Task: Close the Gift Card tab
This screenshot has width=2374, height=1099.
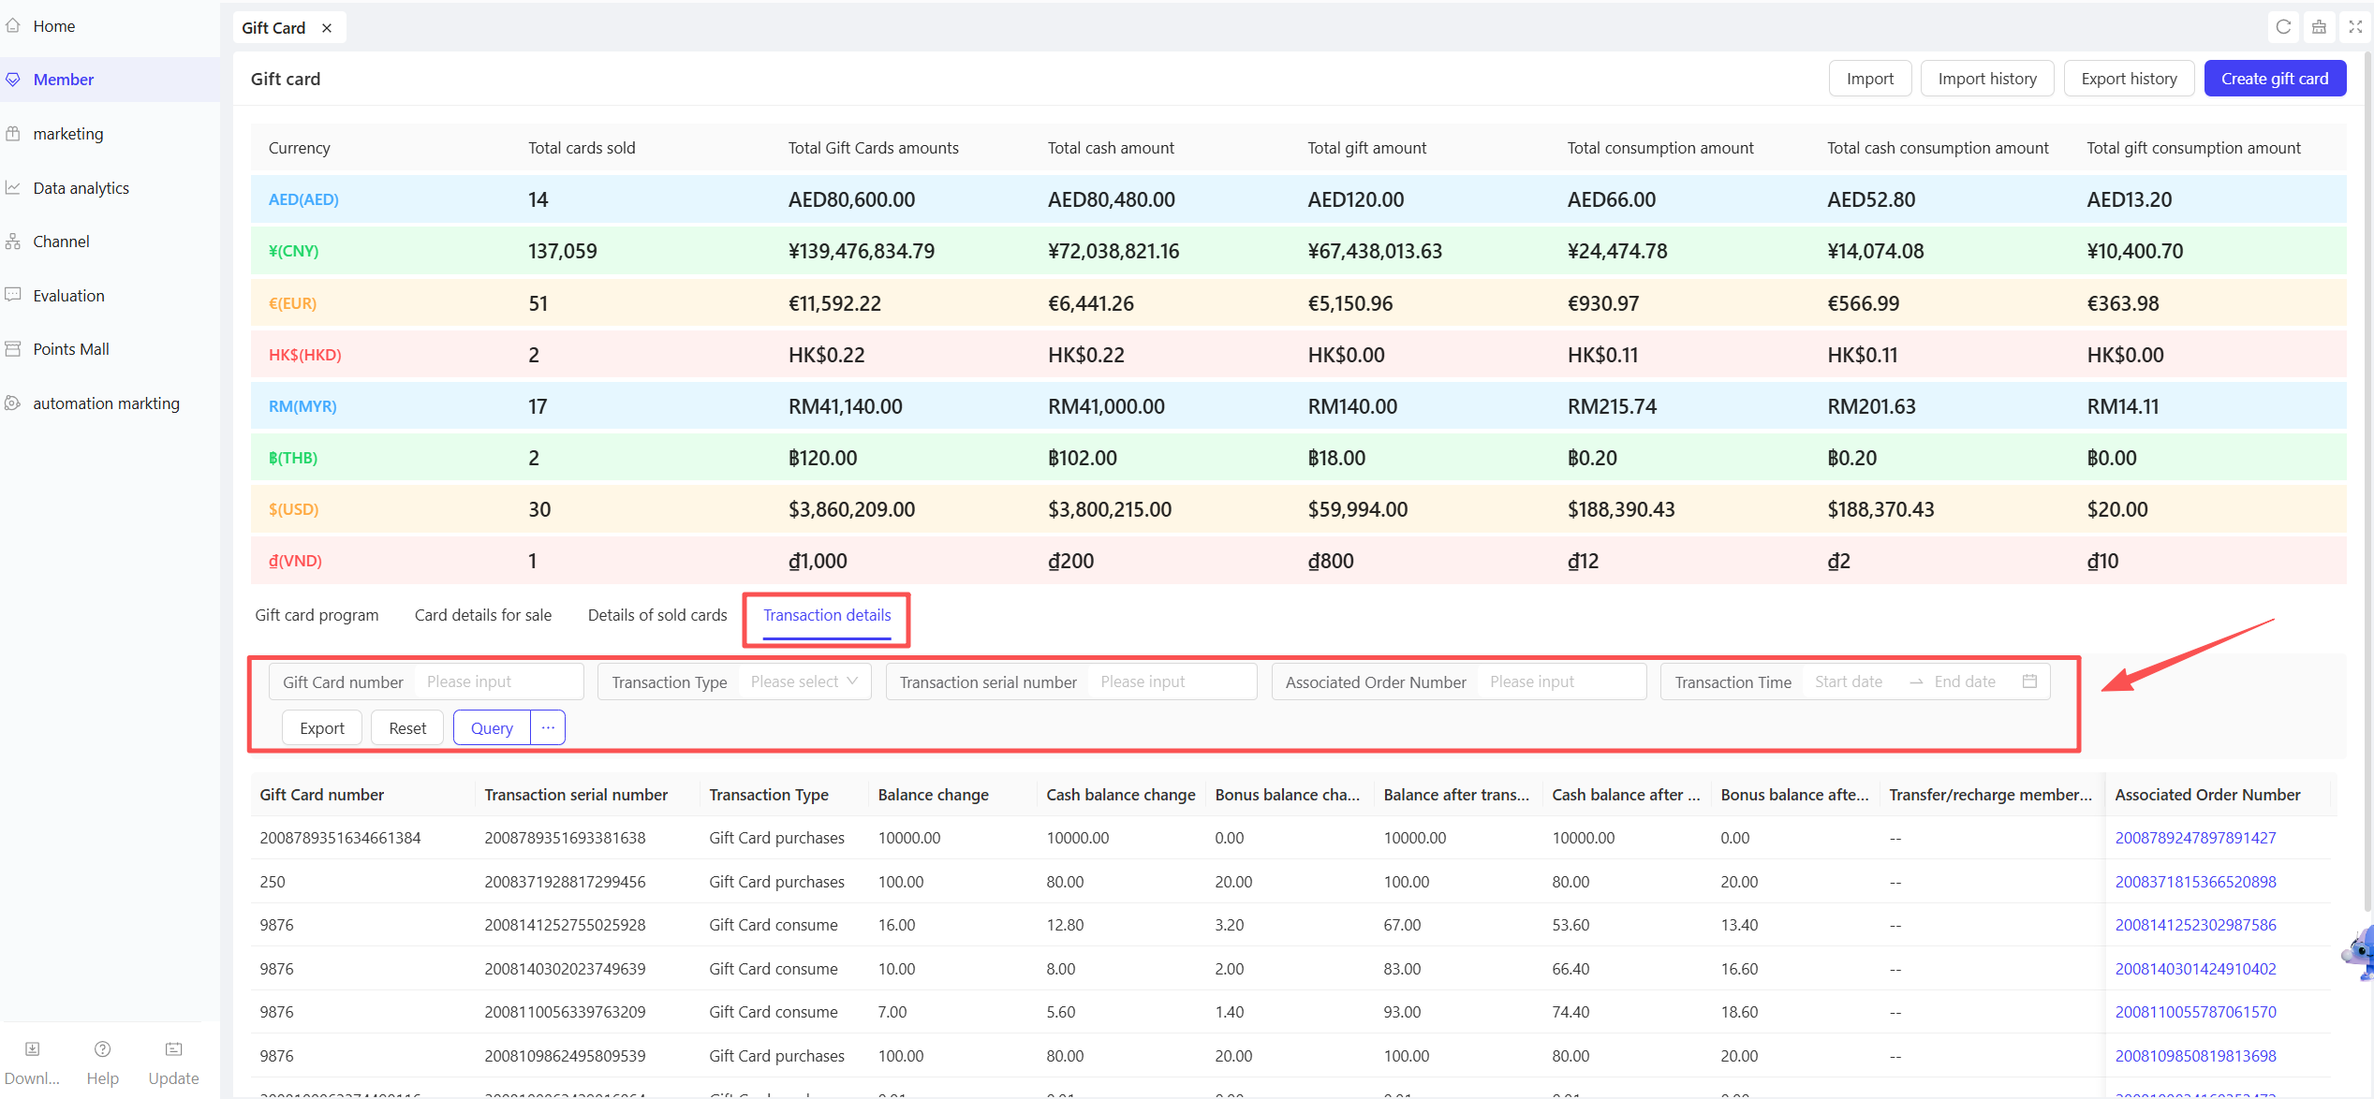Action: click(327, 28)
